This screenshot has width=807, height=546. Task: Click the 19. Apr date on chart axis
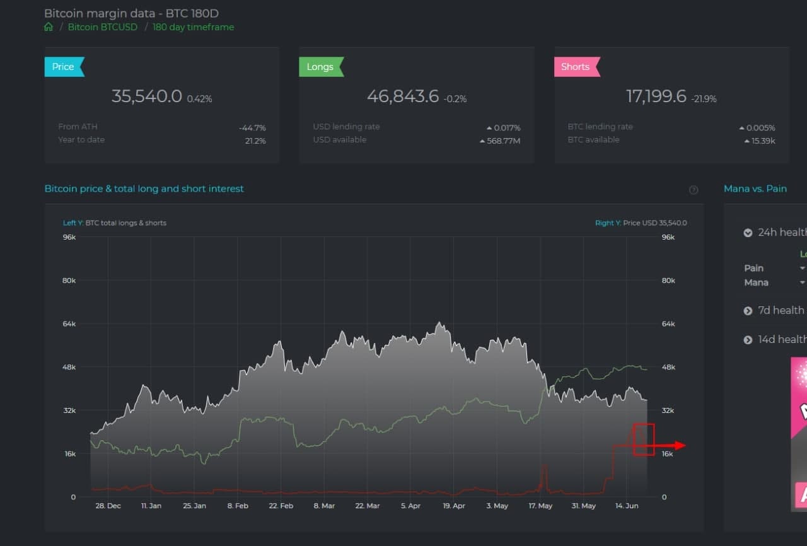pyautogui.click(x=454, y=506)
